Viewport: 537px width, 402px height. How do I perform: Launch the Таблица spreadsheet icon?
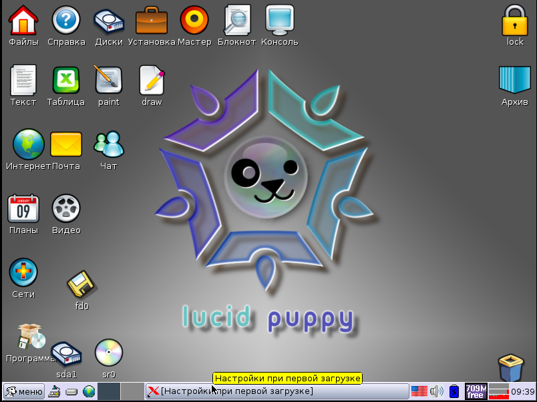tap(65, 80)
